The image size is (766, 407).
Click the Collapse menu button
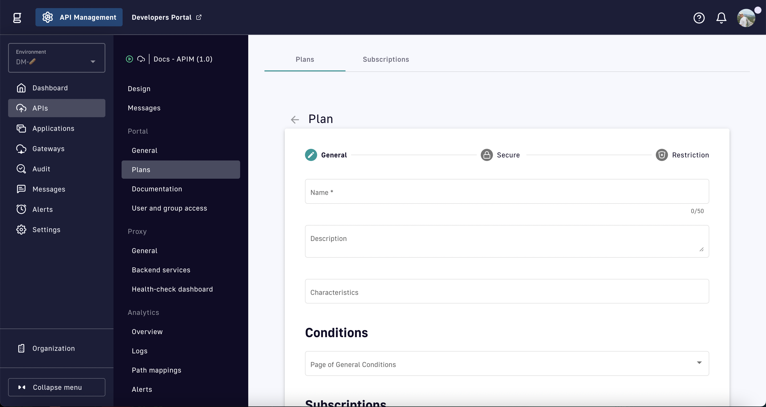point(56,388)
